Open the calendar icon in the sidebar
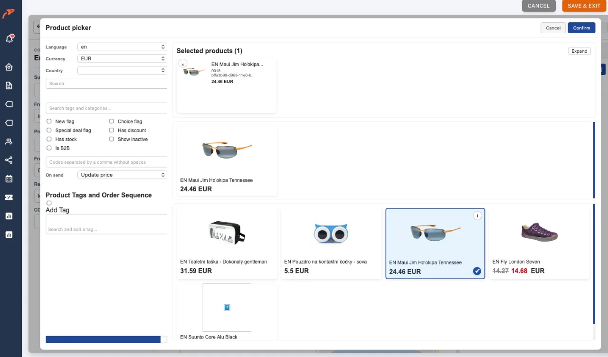This screenshot has height=357, width=608. (9, 179)
